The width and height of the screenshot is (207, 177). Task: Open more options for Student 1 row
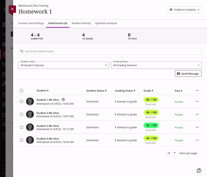(x=197, y=101)
